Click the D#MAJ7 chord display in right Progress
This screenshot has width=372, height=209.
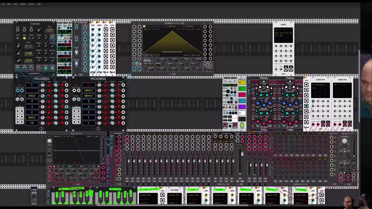[89, 96]
